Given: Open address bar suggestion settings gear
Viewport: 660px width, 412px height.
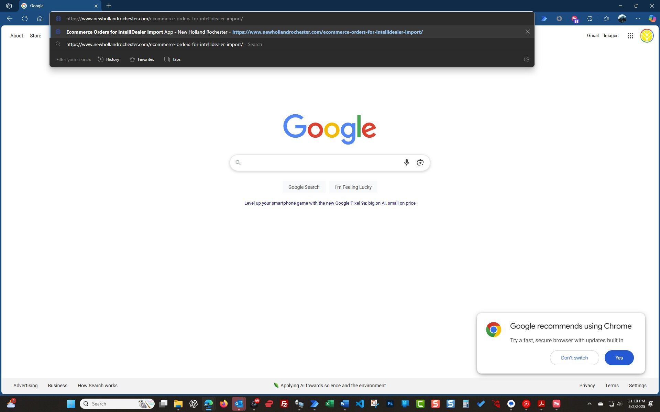Looking at the screenshot, I should pos(526,59).
